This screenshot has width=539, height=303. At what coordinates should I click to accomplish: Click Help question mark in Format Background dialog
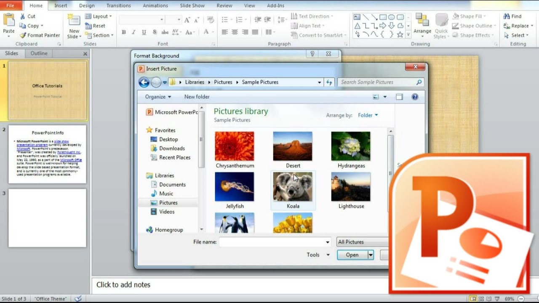312,54
